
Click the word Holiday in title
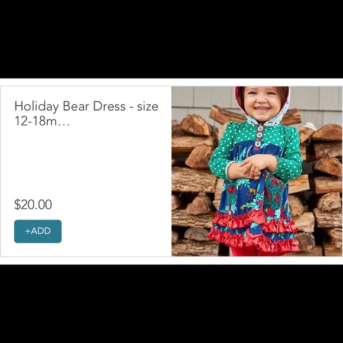37,106
